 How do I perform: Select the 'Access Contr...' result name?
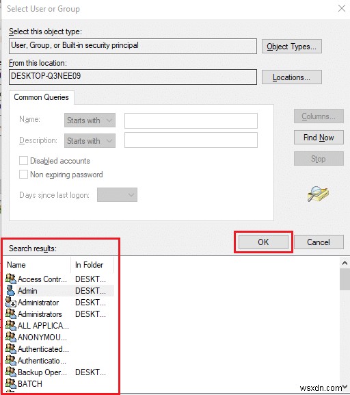point(42,279)
